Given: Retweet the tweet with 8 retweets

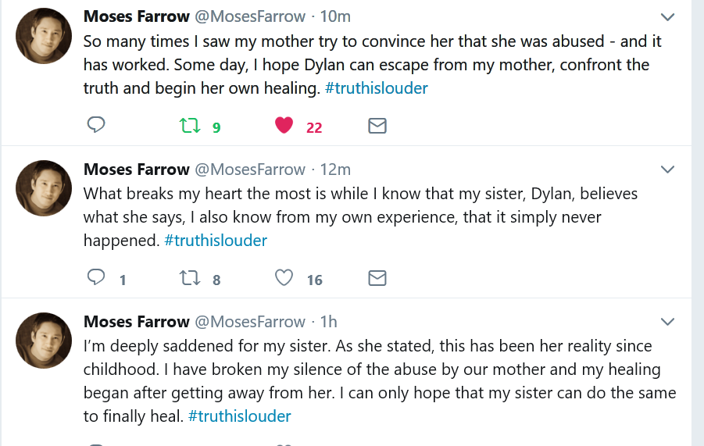Looking at the screenshot, I should pos(190,277).
